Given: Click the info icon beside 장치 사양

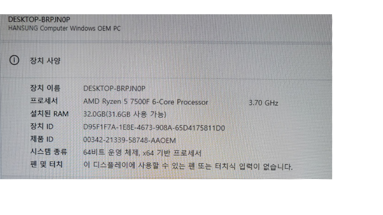Looking at the screenshot, I should [14, 60].
